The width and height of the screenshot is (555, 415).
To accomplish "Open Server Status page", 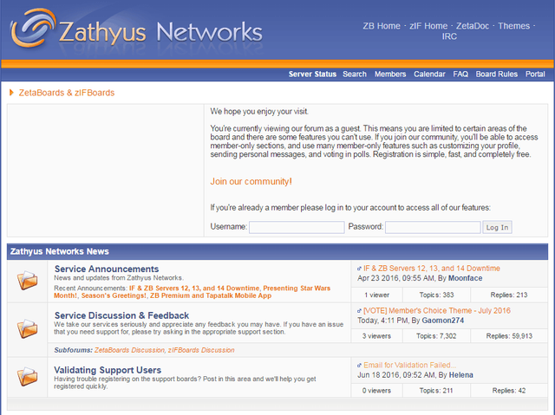I will (312, 75).
